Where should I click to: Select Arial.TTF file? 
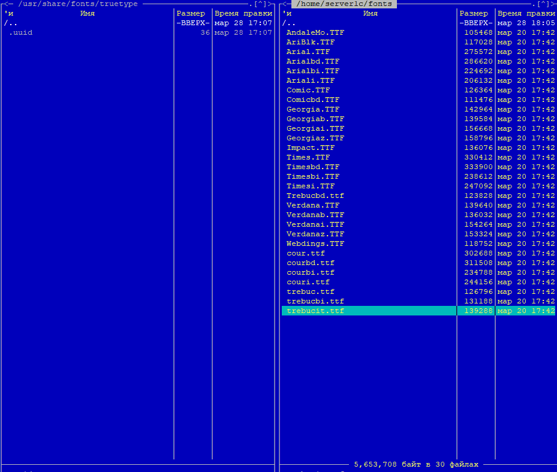coord(308,52)
